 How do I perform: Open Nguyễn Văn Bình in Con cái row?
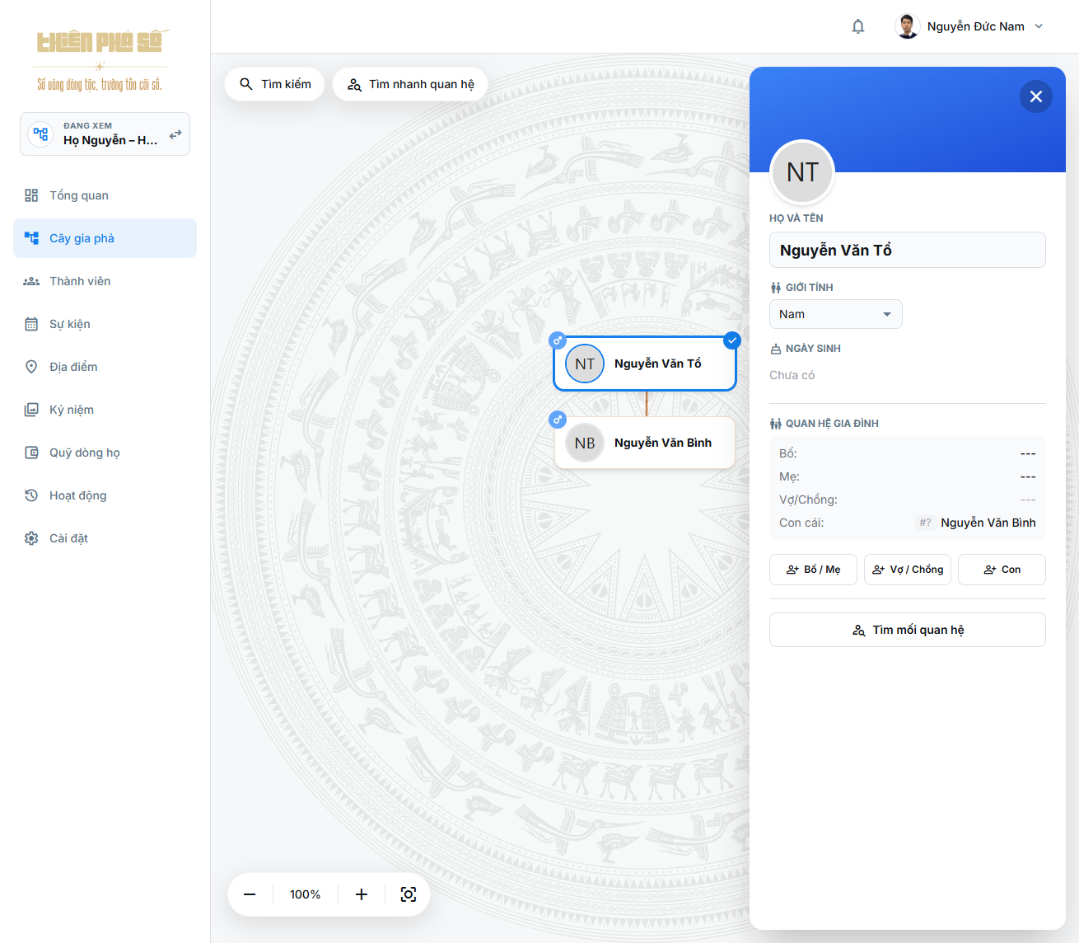point(988,523)
